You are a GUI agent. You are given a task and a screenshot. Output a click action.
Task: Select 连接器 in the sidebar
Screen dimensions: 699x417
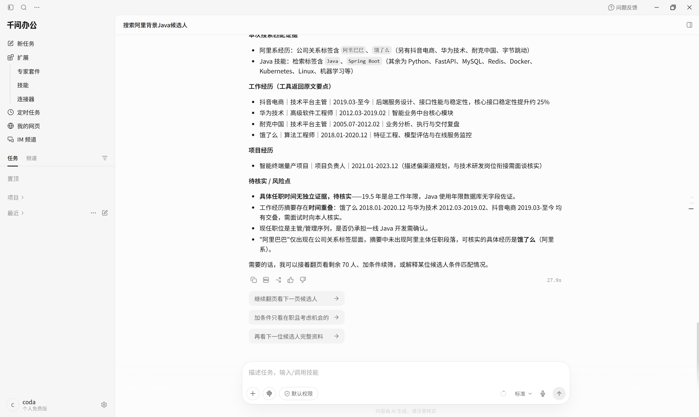tap(26, 99)
